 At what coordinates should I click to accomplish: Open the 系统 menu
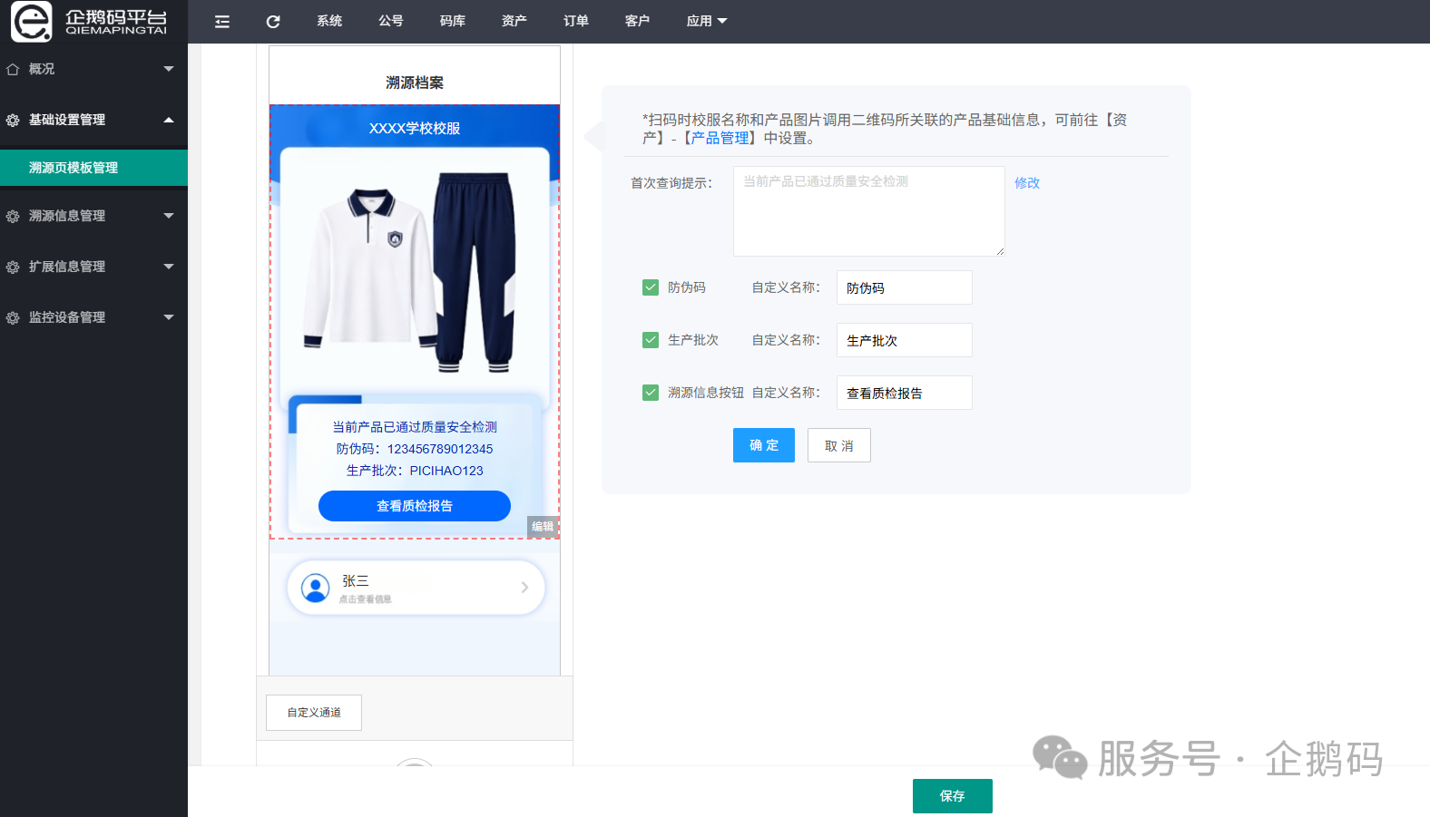coord(329,21)
